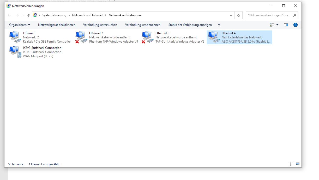The width and height of the screenshot is (319, 180).
Task: Change view using the view layout icon
Action: pos(272,25)
